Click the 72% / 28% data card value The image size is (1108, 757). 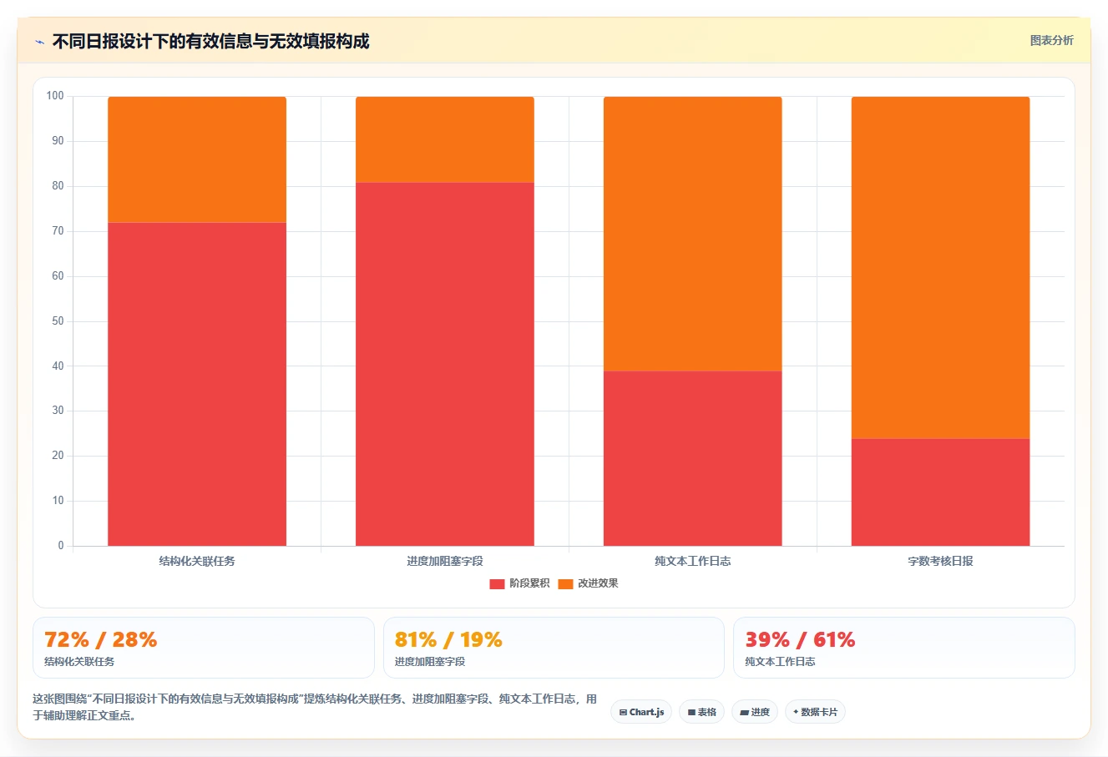pos(101,640)
